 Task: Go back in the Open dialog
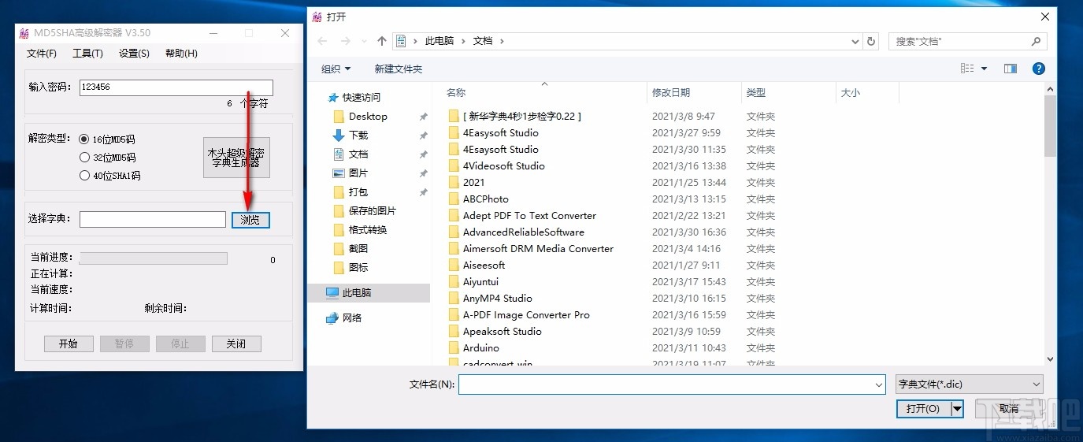322,41
